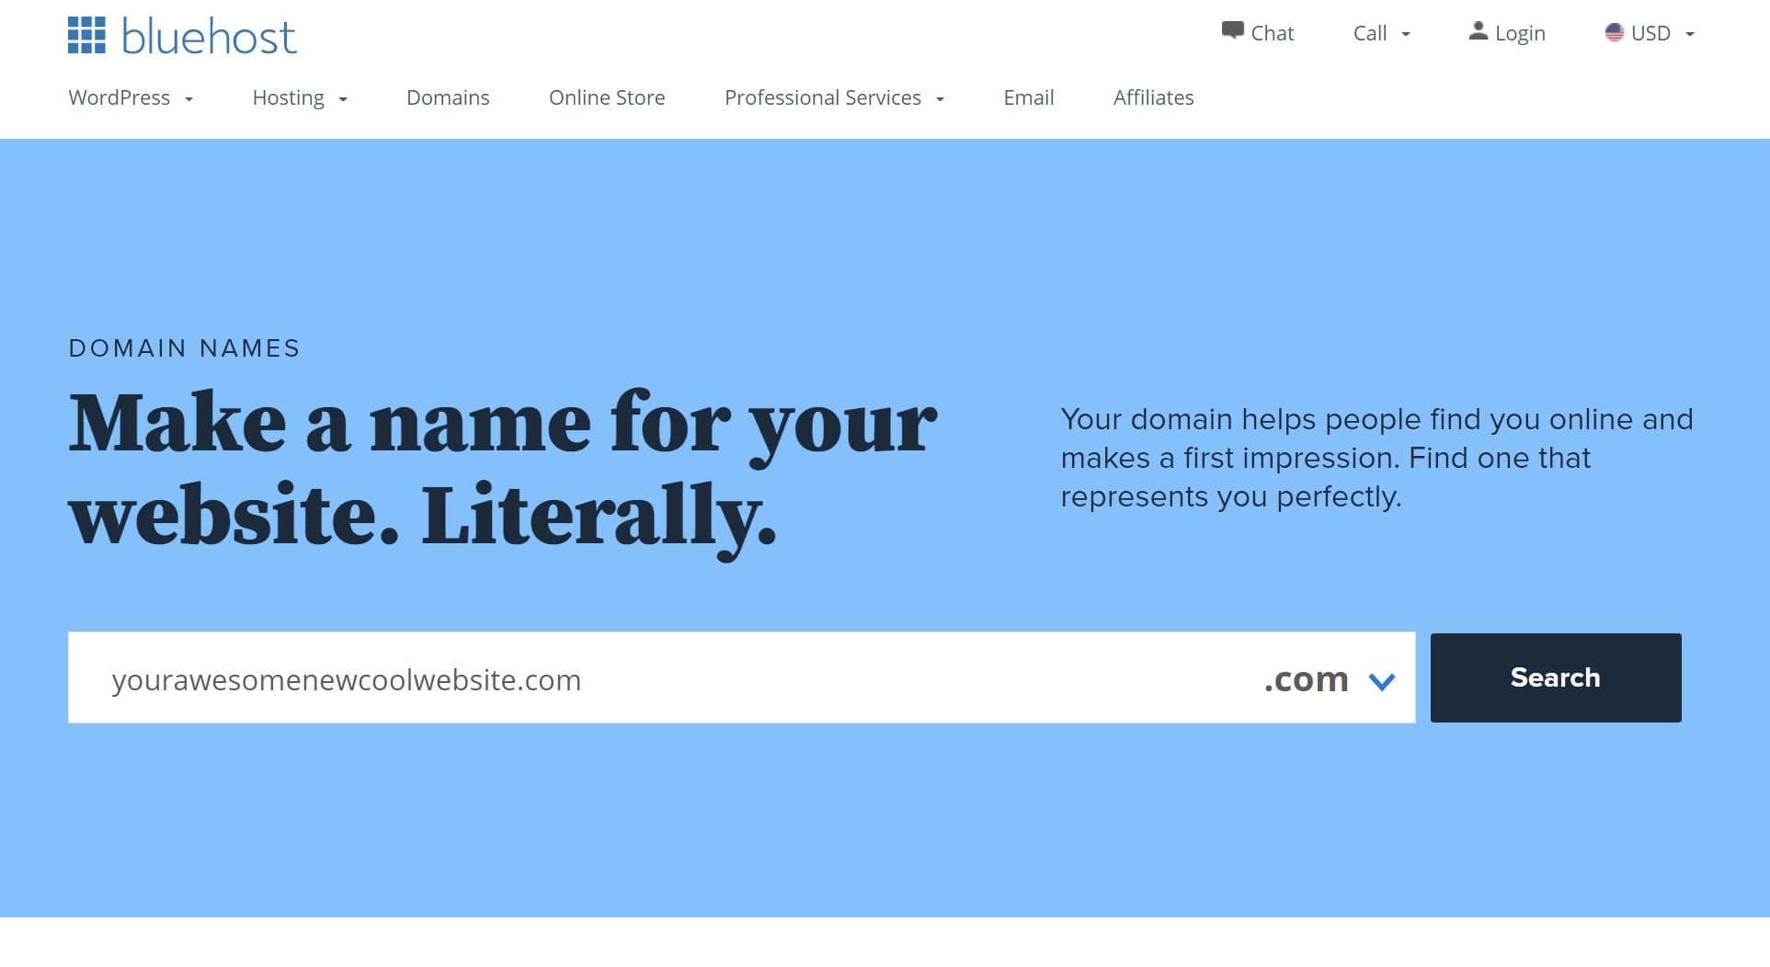Click the Login person icon
Image resolution: width=1770 pixels, height=967 pixels.
(1479, 30)
